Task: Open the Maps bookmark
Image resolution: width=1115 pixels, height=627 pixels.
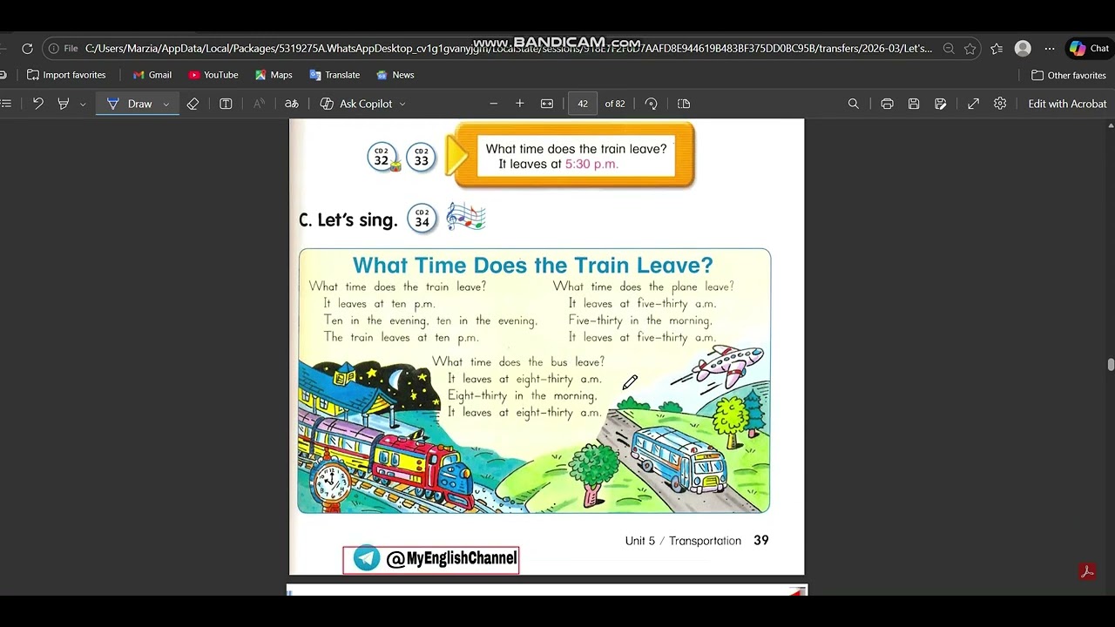Action: (273, 75)
